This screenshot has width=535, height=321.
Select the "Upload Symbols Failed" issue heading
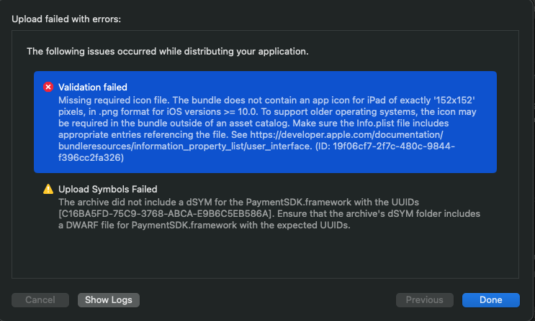click(x=108, y=190)
